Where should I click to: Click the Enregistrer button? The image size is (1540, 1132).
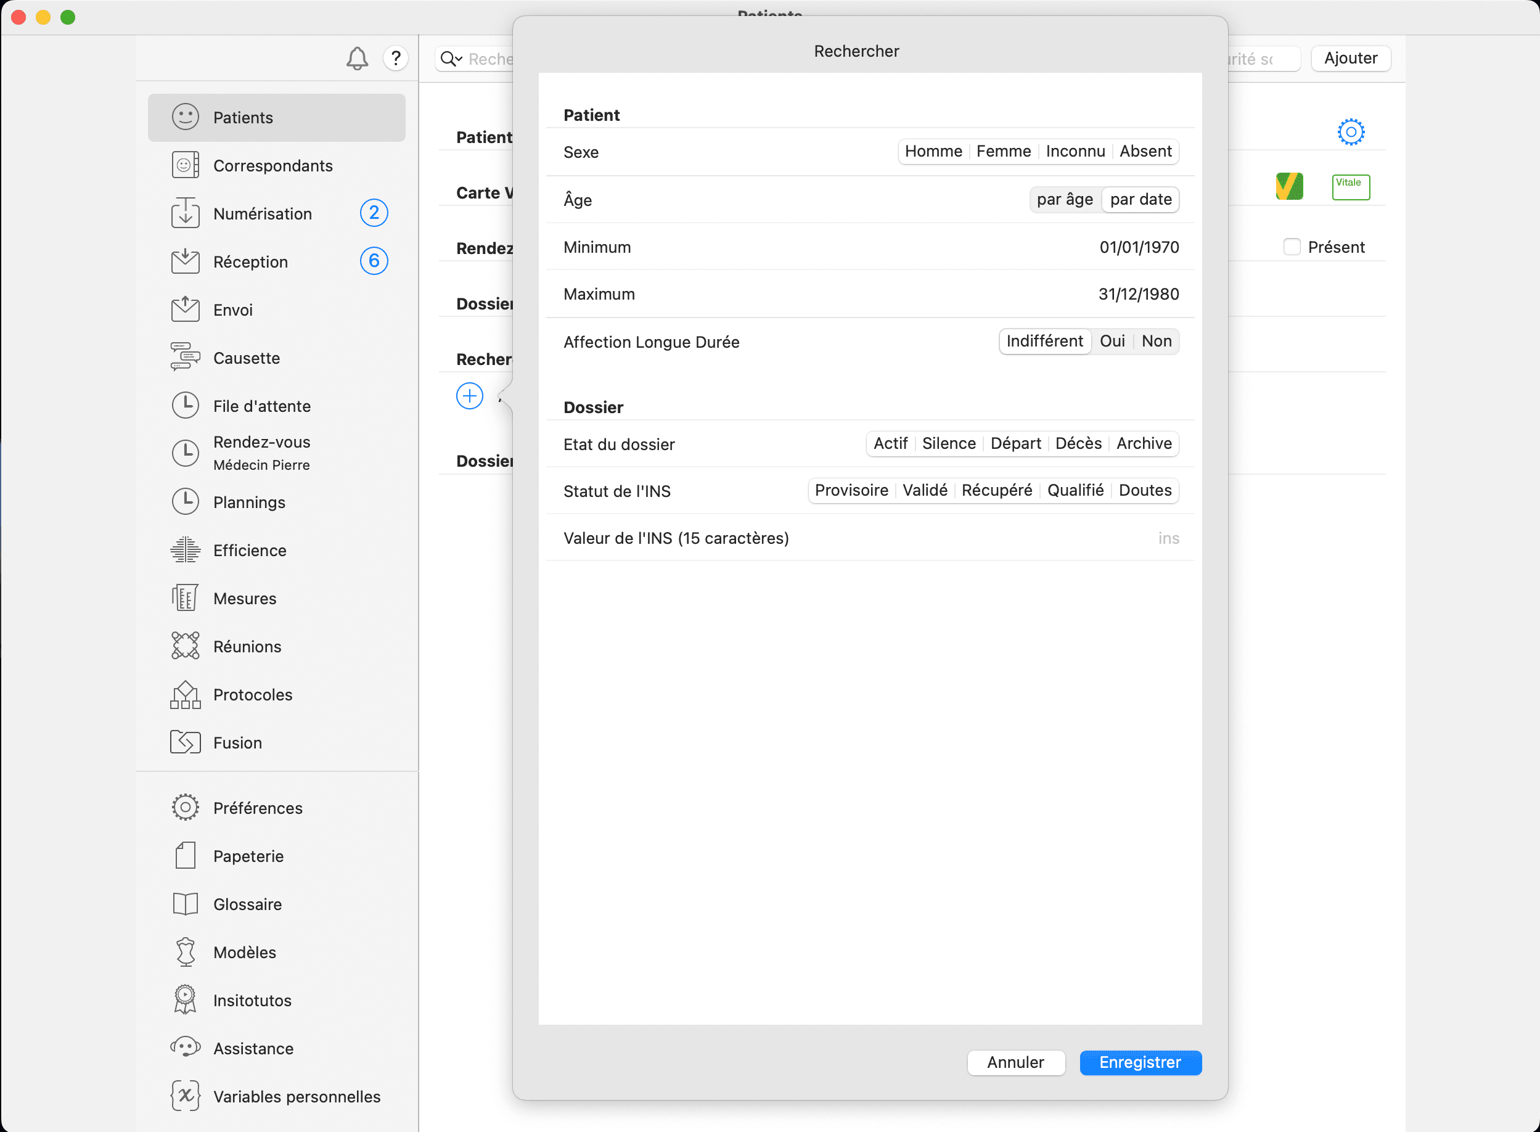1140,1062
